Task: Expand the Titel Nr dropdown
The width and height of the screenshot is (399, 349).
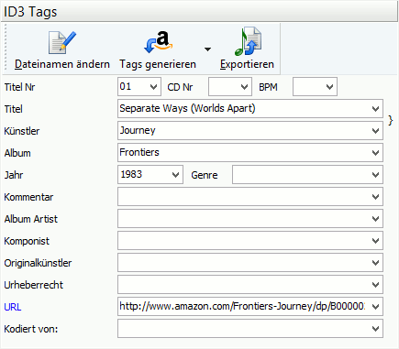Action: pyautogui.click(x=154, y=87)
